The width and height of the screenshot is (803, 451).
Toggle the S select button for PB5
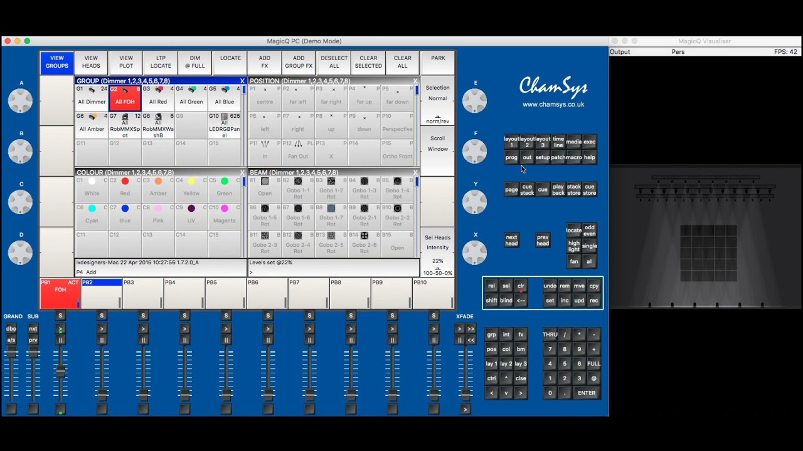point(226,316)
